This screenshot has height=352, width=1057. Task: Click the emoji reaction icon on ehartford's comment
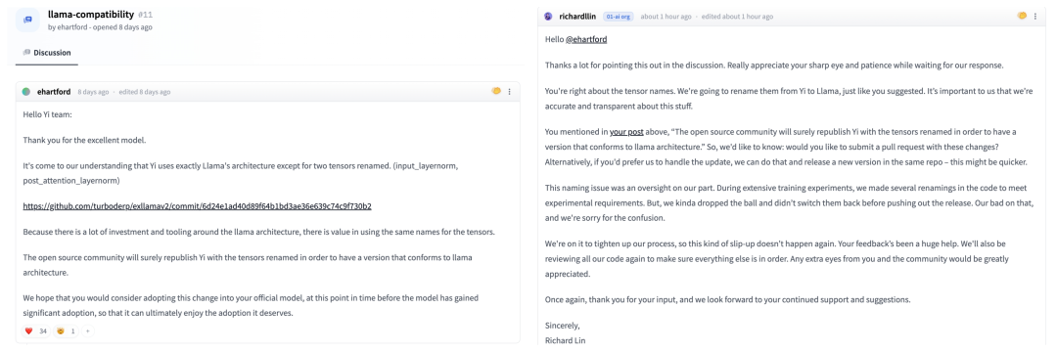pyautogui.click(x=497, y=91)
